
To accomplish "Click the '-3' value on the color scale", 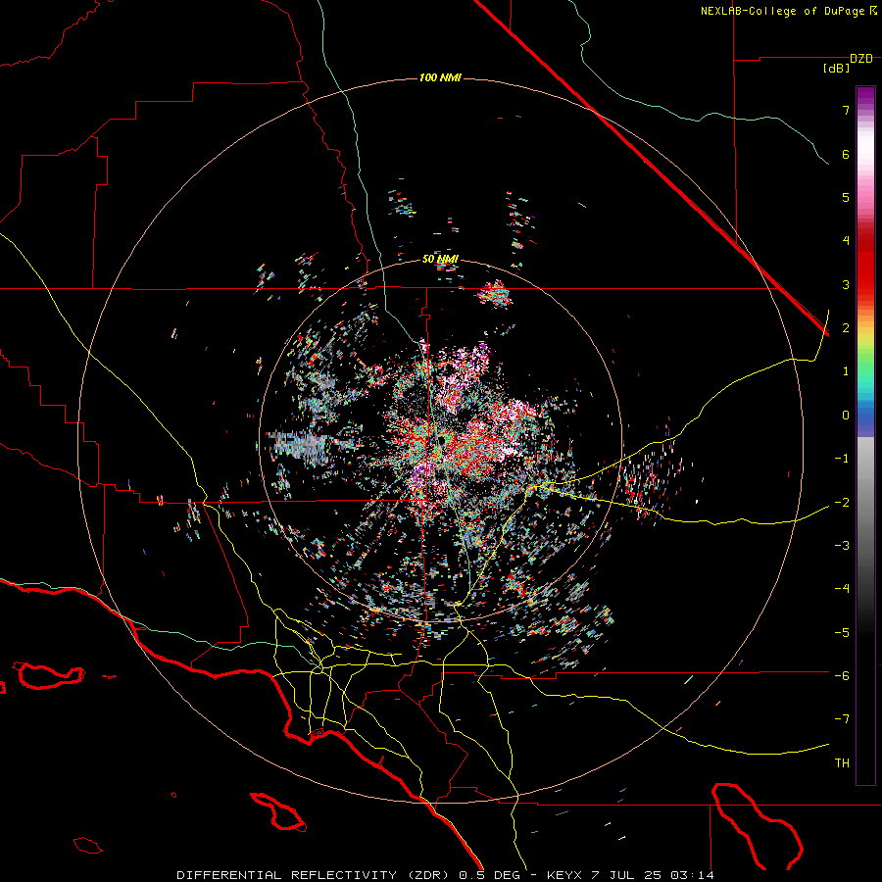I will (x=842, y=545).
